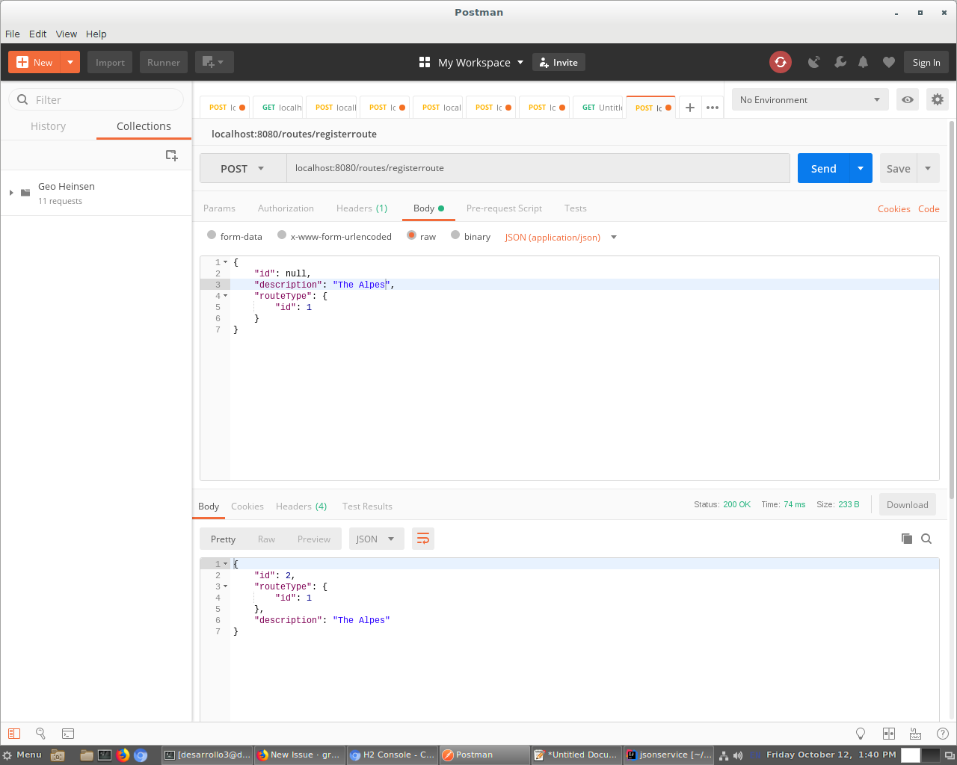Open Send button dropdown arrow
The width and height of the screenshot is (957, 765).
(x=861, y=168)
